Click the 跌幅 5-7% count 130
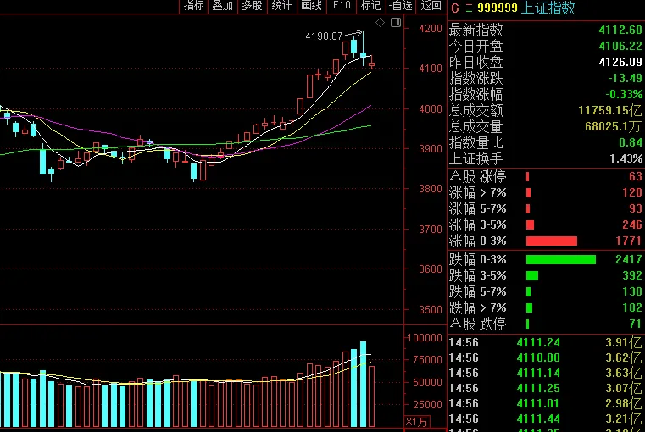645x432 pixels. (631, 292)
